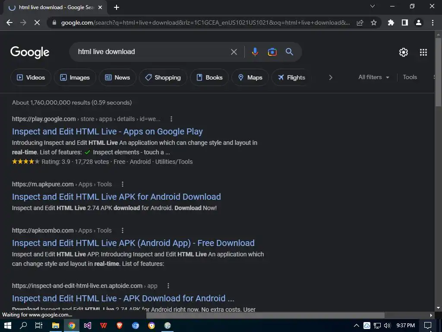Show hidden system tray icons

(357, 326)
